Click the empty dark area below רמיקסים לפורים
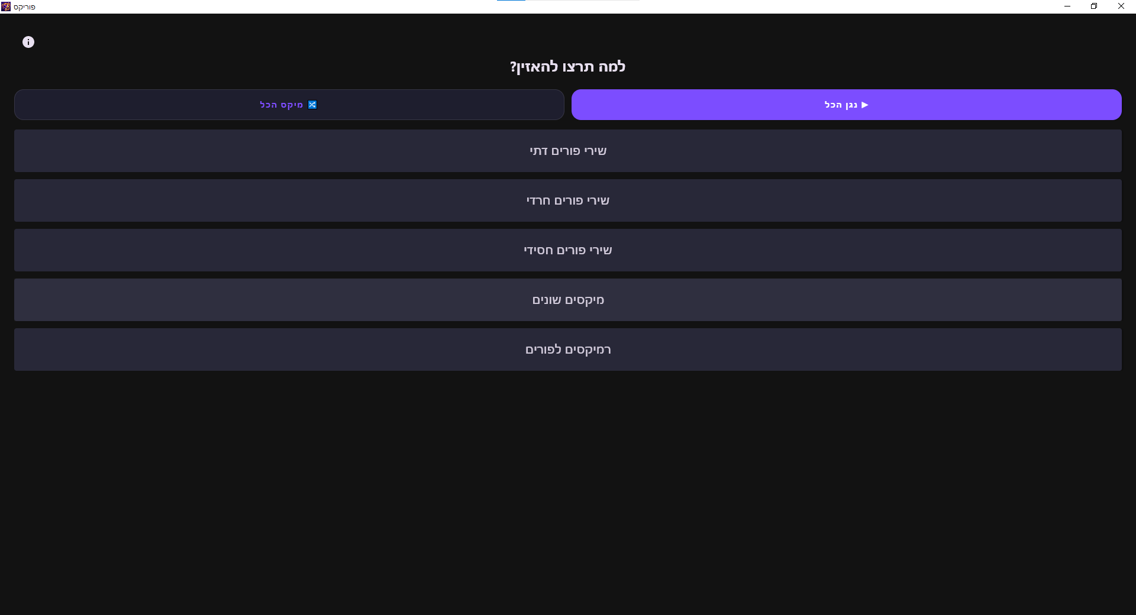 [568, 485]
